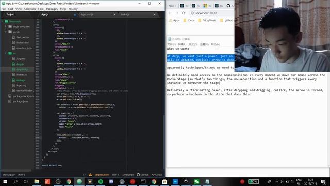The width and height of the screenshot is (330, 186).
Task: Go back in the browser
Action: pyautogui.click(x=170, y=13)
